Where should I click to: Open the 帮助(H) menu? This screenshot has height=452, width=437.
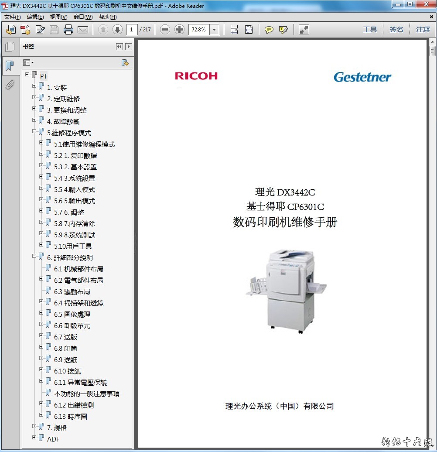click(108, 17)
